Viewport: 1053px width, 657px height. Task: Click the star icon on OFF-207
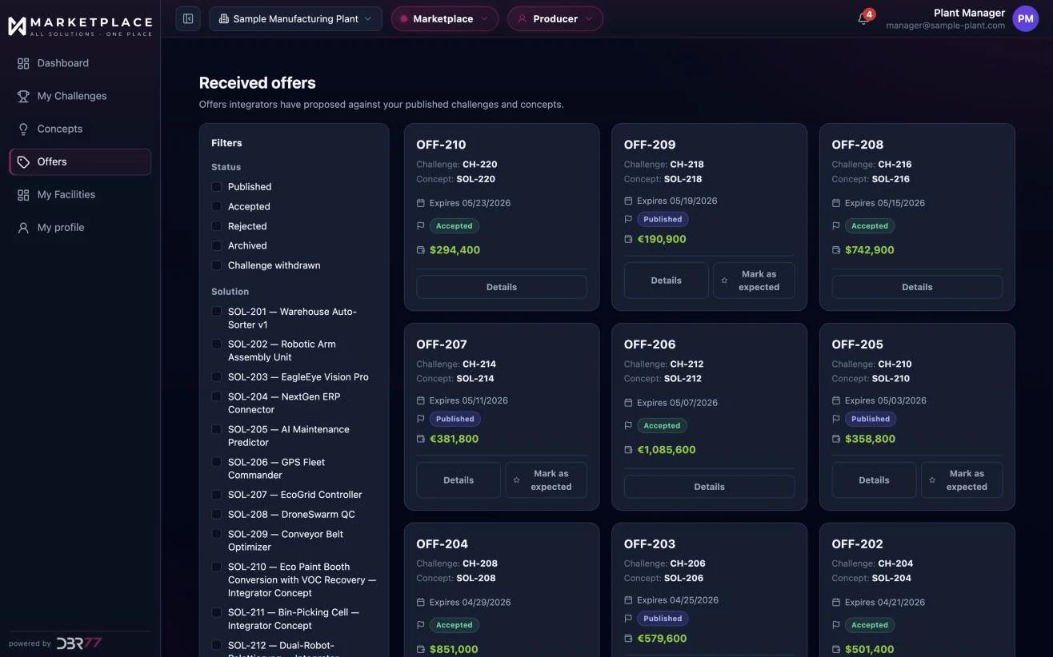click(516, 480)
